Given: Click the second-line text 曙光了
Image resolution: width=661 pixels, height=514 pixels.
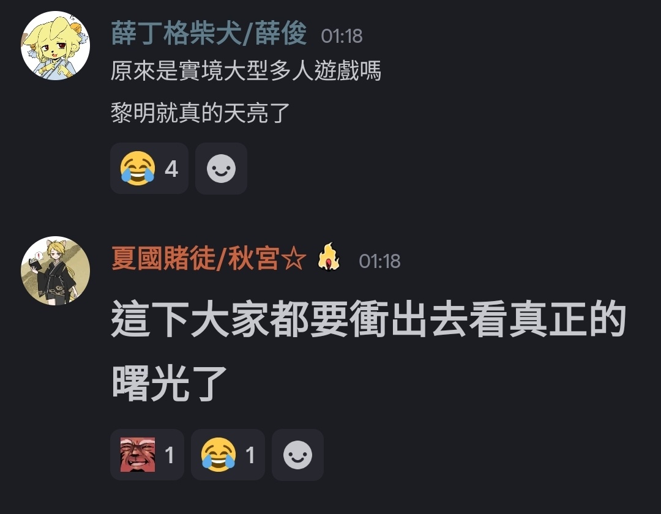Looking at the screenshot, I should click(x=170, y=383).
